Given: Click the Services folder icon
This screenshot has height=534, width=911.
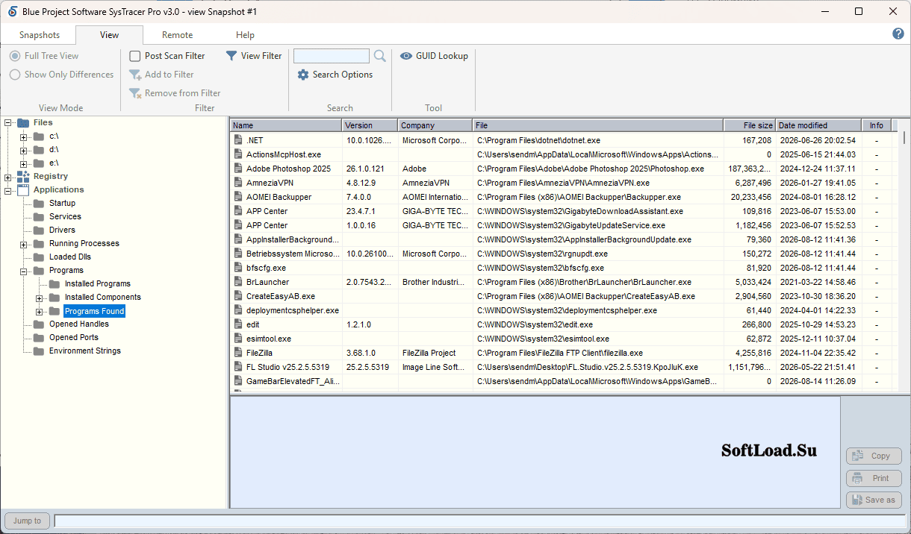Looking at the screenshot, I should [x=39, y=216].
